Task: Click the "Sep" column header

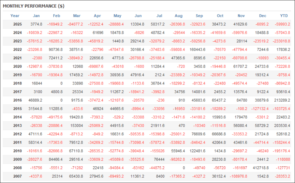Action: tap(200, 16)
